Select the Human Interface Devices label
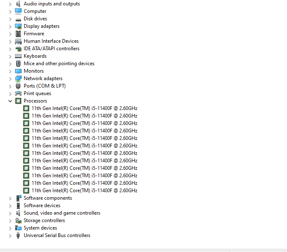This screenshot has height=252, width=287. (51, 41)
